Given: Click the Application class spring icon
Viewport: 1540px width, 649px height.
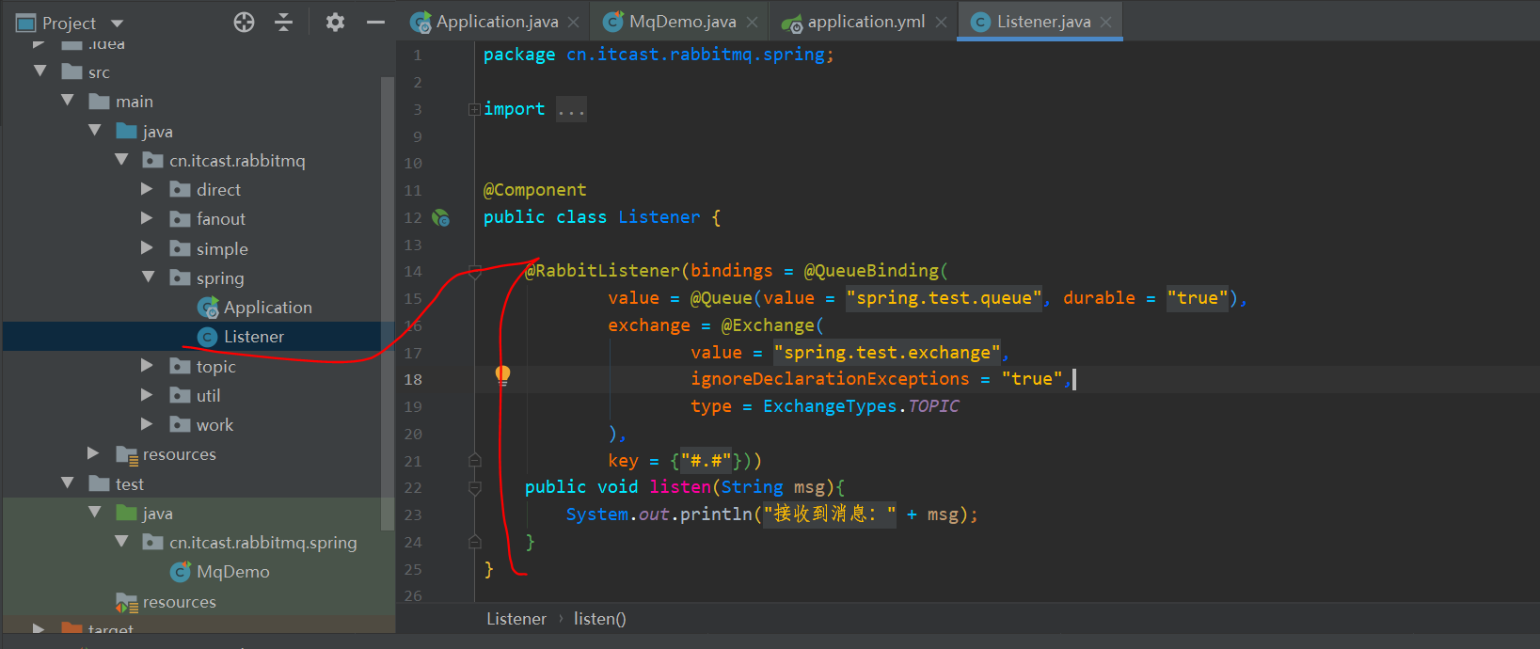Looking at the screenshot, I should coord(208,308).
